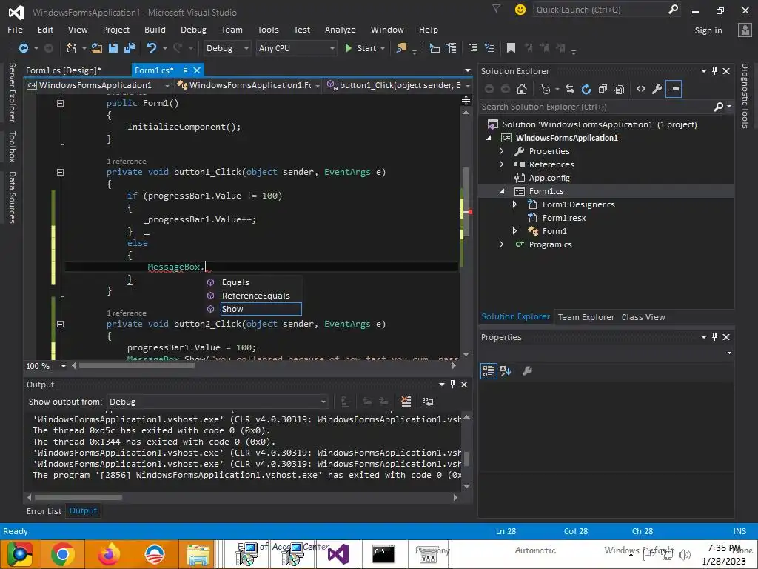The height and width of the screenshot is (569, 758).
Task: Switch to the Class View tab
Action: coord(643,317)
